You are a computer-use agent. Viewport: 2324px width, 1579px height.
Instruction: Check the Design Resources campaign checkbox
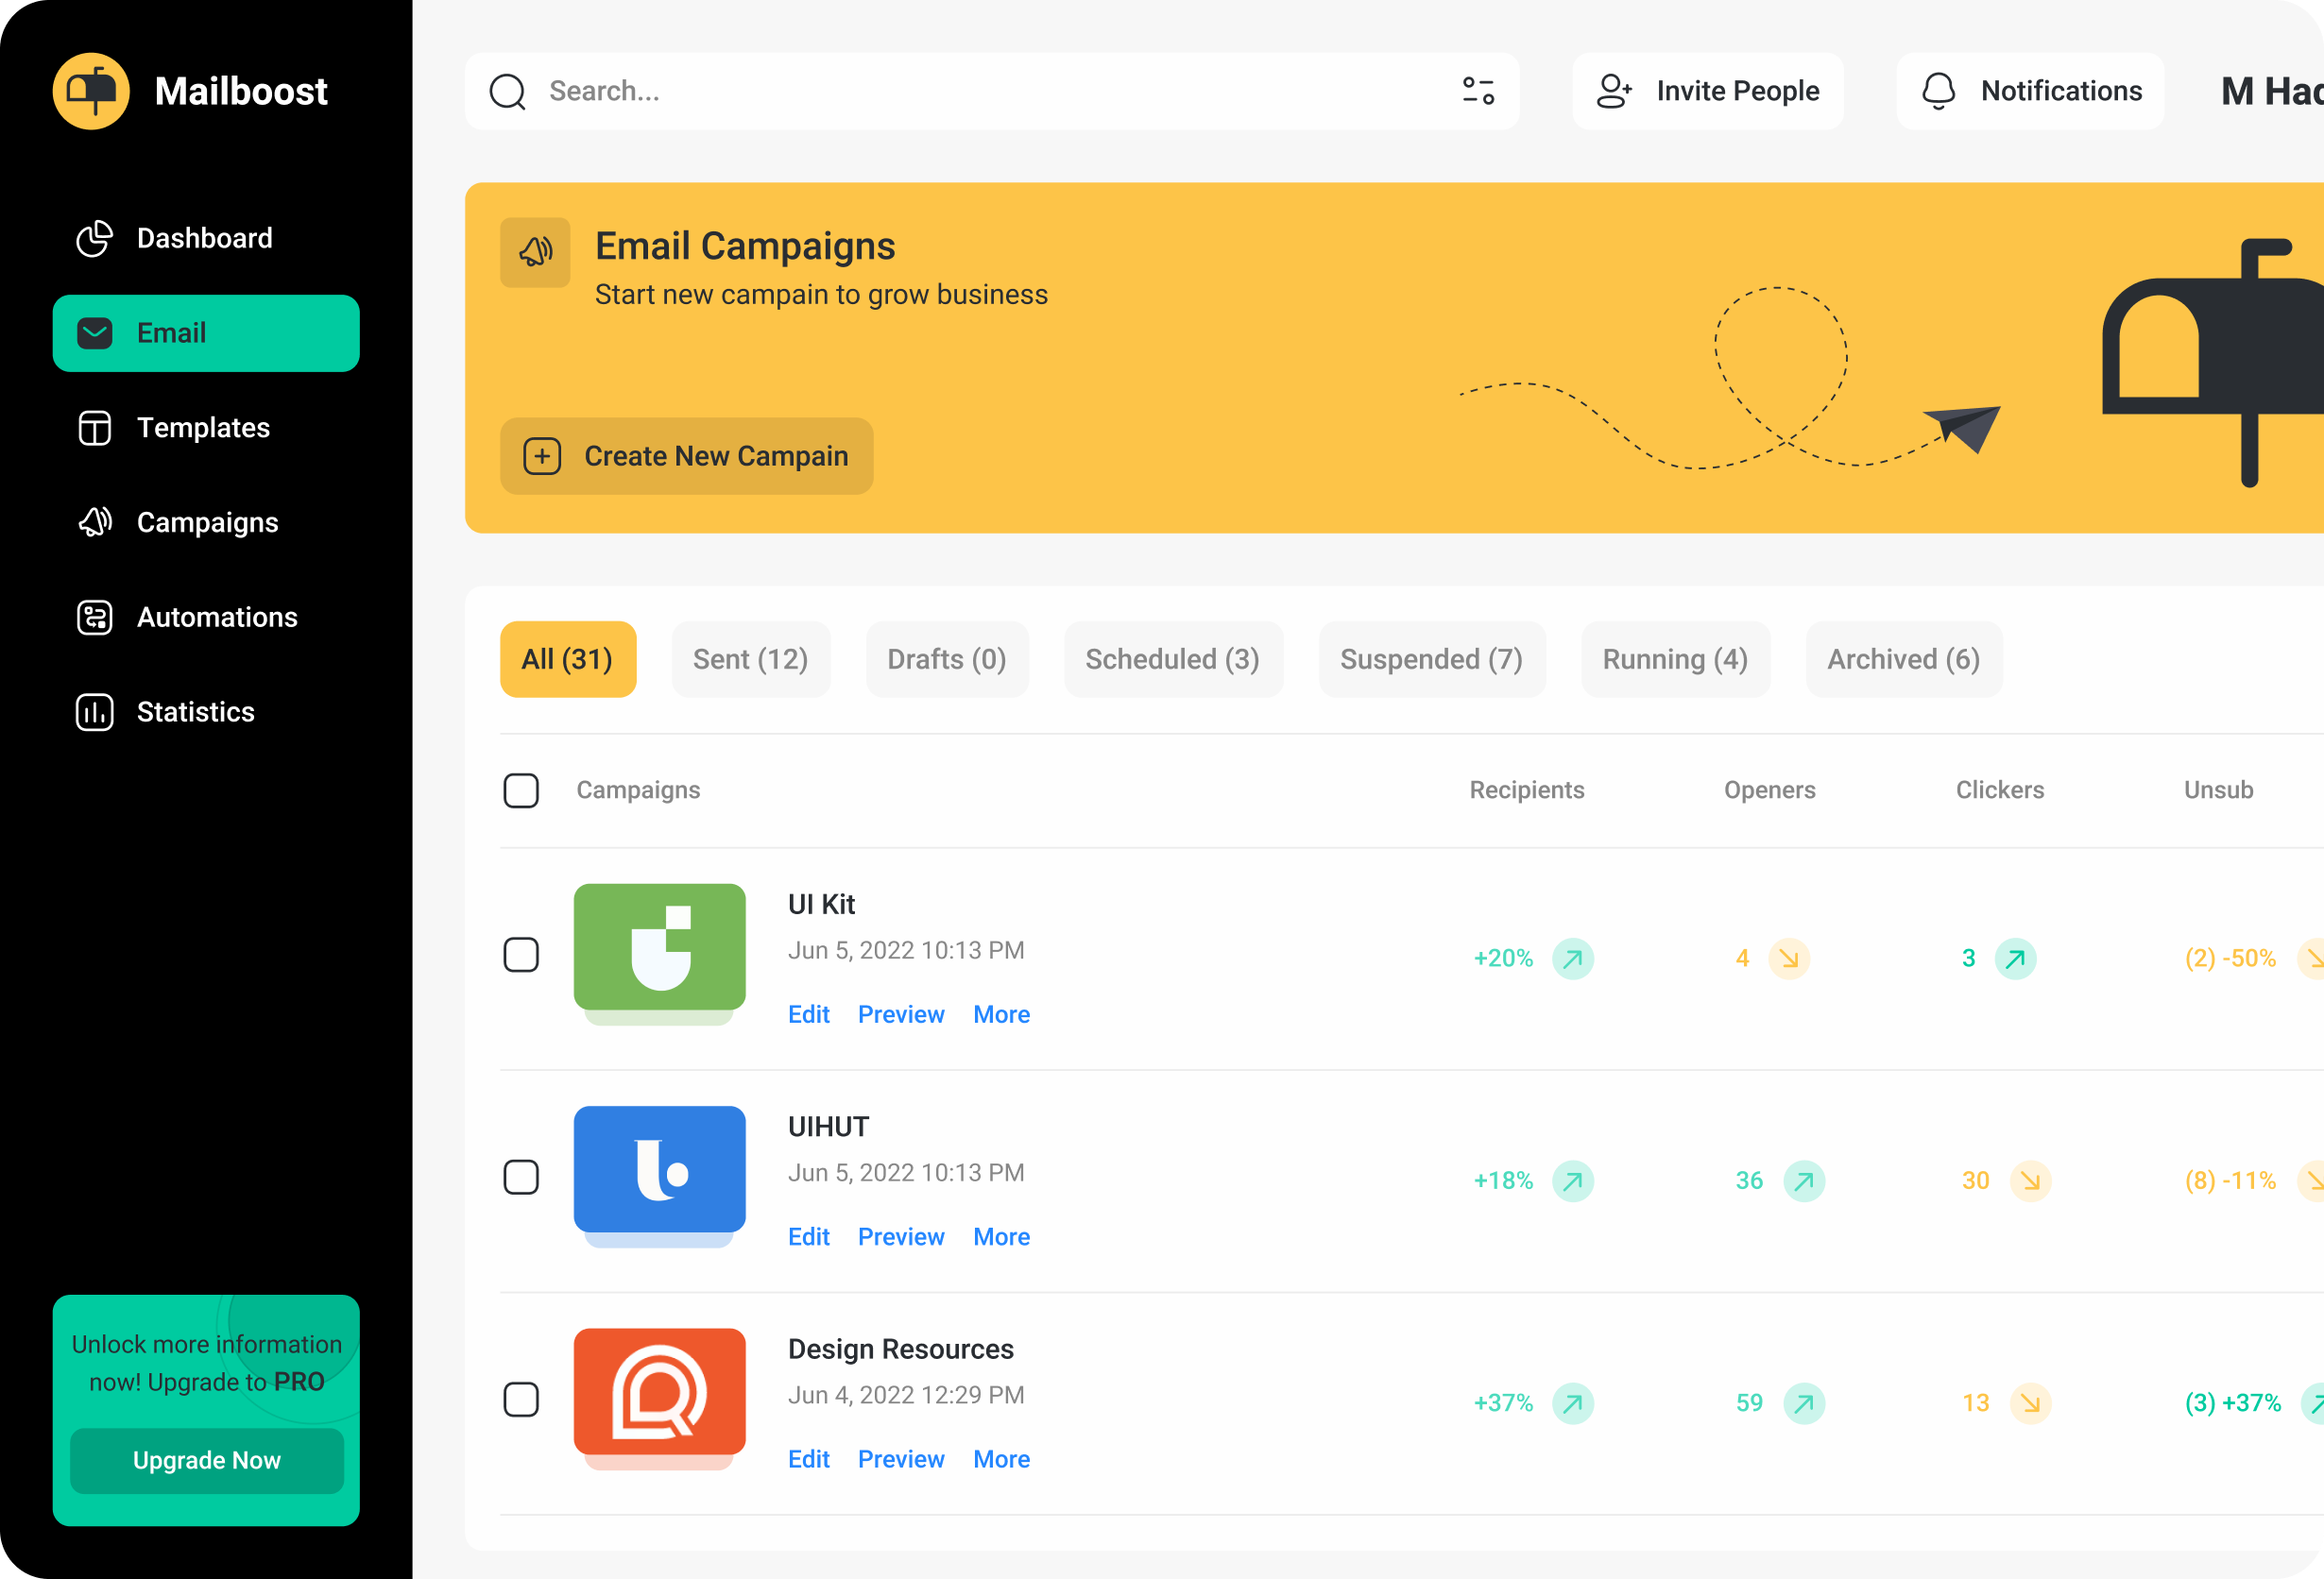pyautogui.click(x=521, y=1400)
